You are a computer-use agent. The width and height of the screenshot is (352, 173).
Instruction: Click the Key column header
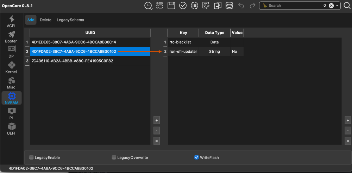click(183, 33)
